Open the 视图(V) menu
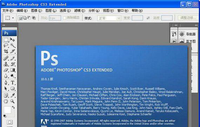Screen dimensions: 200x127 pos(108,11)
